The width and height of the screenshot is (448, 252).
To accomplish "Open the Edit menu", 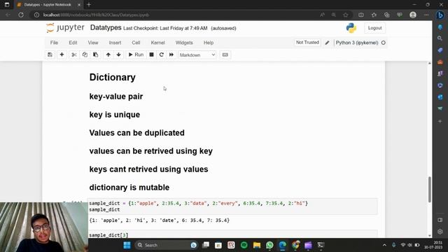I will [73, 43].
